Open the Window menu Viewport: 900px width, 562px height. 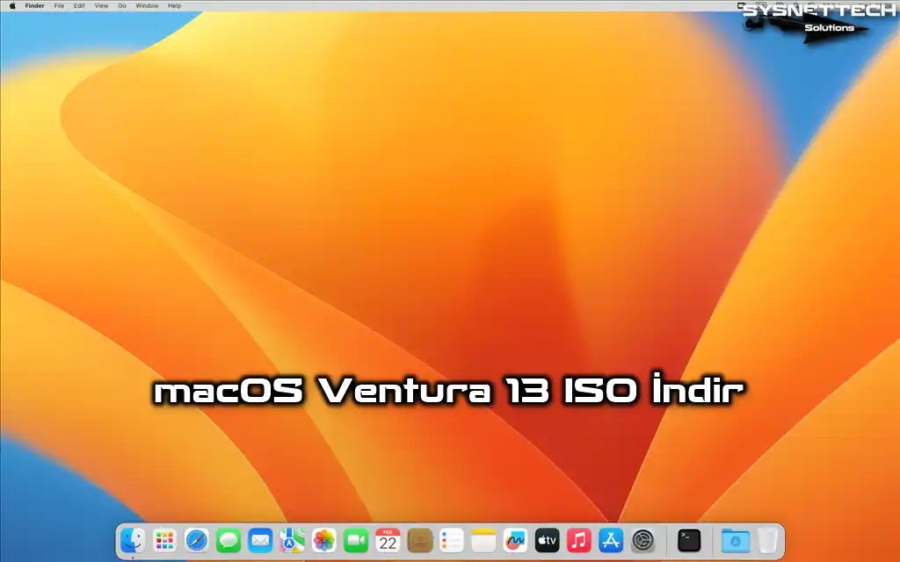click(147, 6)
